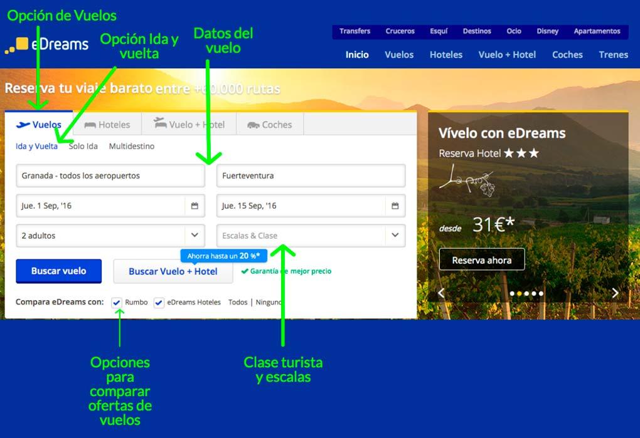Click the Buscar vuelo button
The height and width of the screenshot is (438, 640).
click(58, 271)
